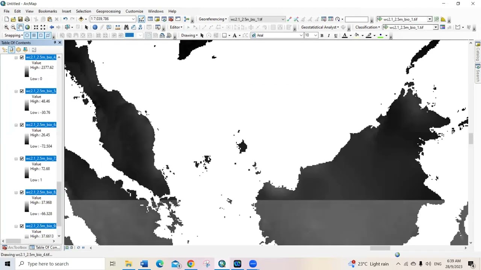Open a map document with the Open folder icon
The width and height of the screenshot is (481, 270).
coord(14,19)
